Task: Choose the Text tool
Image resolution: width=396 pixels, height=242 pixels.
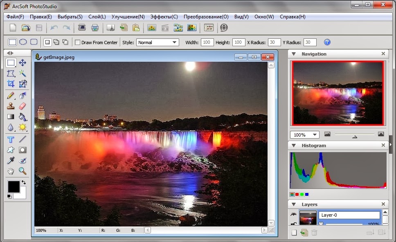Action: point(11,139)
